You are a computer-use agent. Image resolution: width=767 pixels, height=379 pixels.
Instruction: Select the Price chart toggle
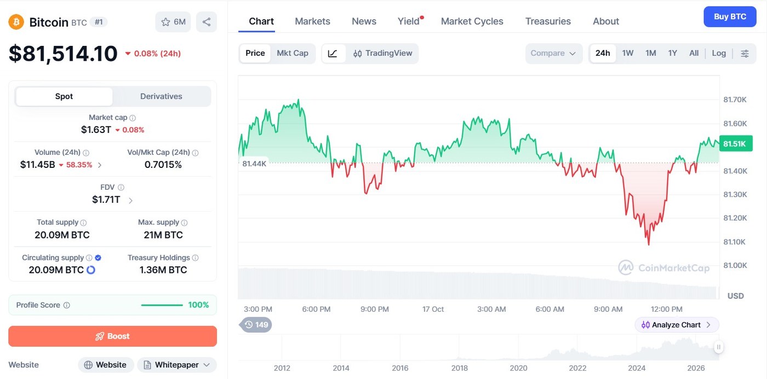[x=255, y=54]
